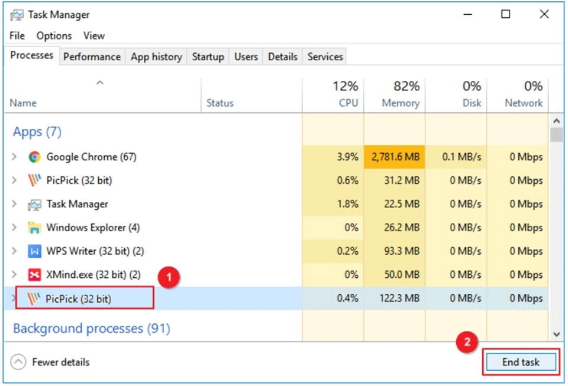Click the highlighted PicPick row icon

coord(33,299)
